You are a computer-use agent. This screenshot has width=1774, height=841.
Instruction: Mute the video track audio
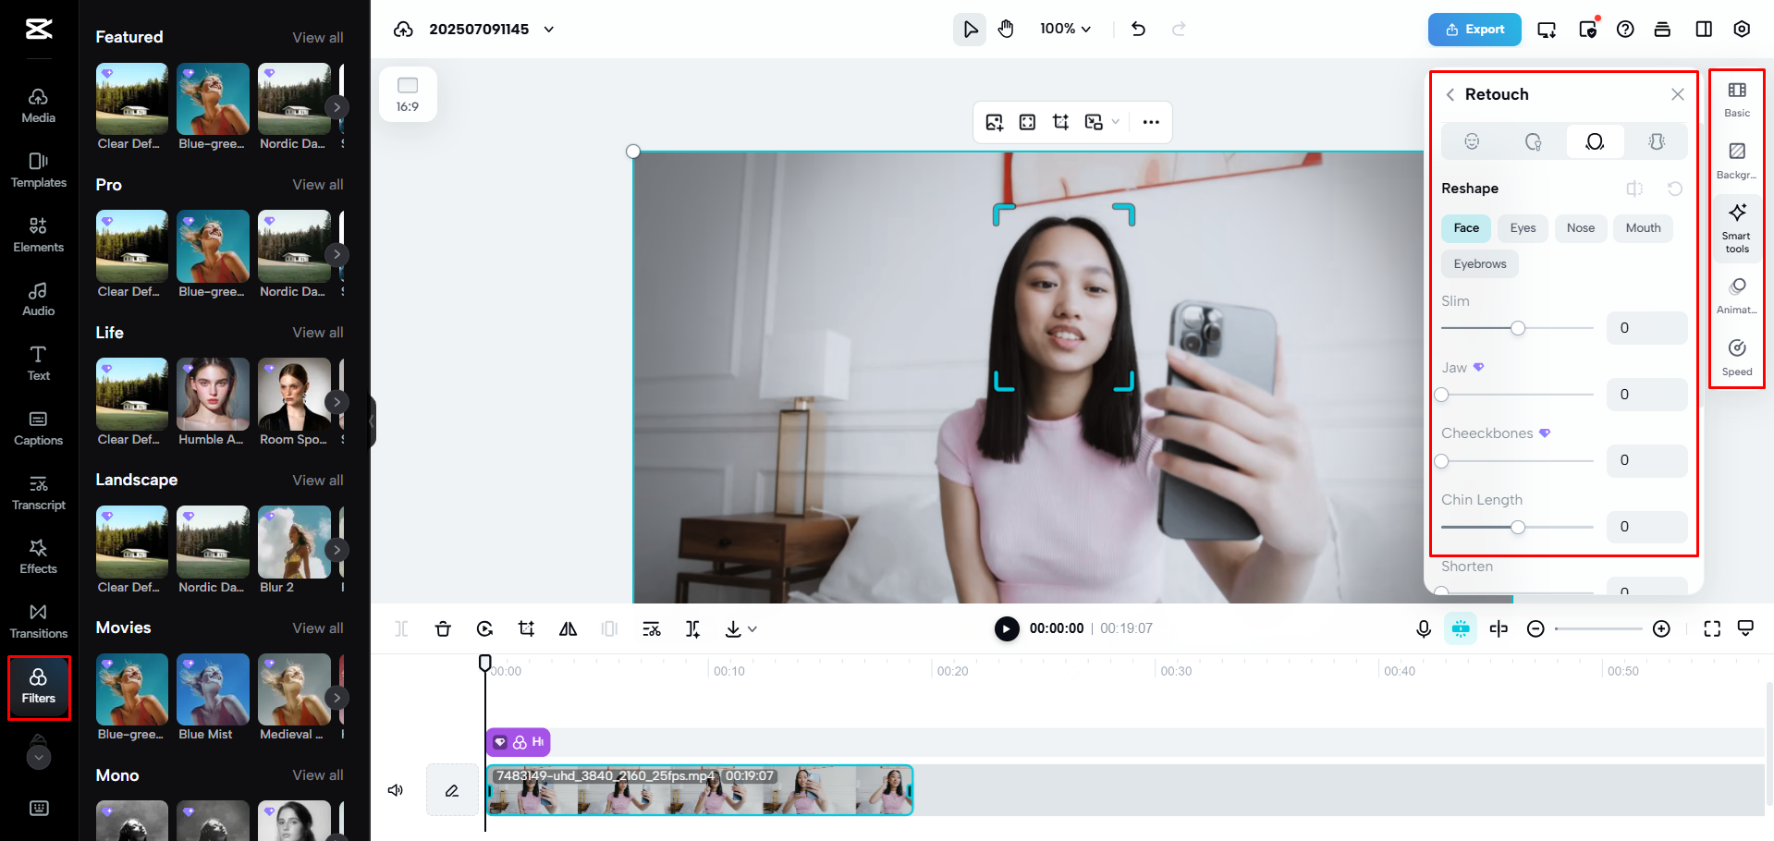click(396, 790)
